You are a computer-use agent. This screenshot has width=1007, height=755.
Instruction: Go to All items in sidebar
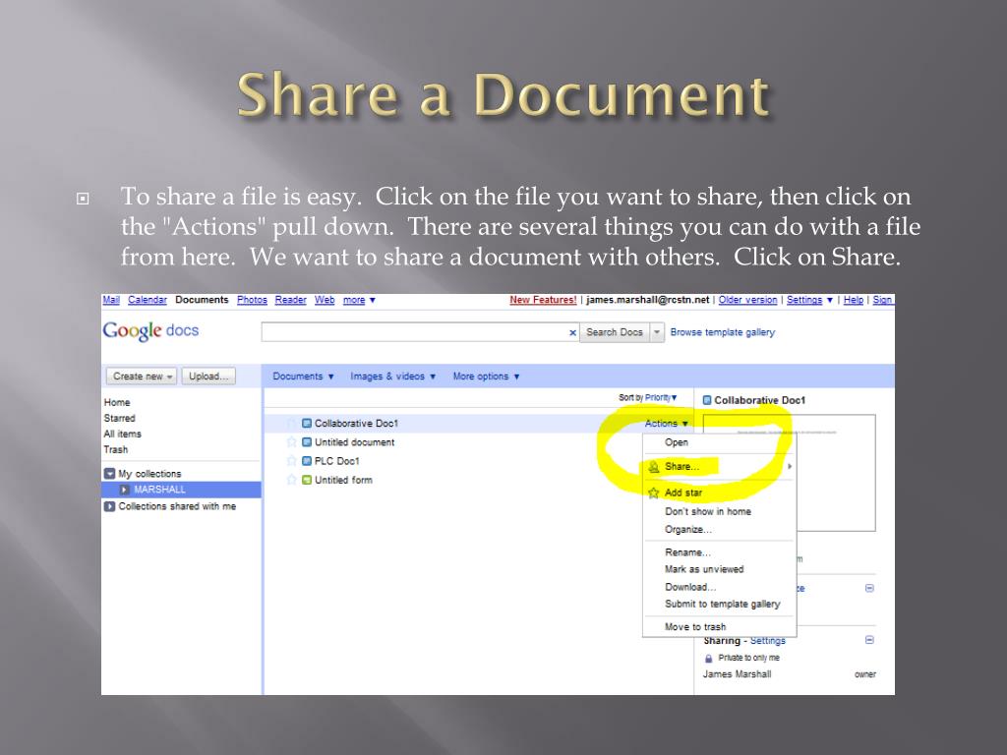click(x=122, y=434)
